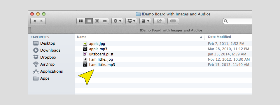Viewport: 280px width, 105px height.
Task: Click the apple.mp3 file name
Action: coord(98,49)
